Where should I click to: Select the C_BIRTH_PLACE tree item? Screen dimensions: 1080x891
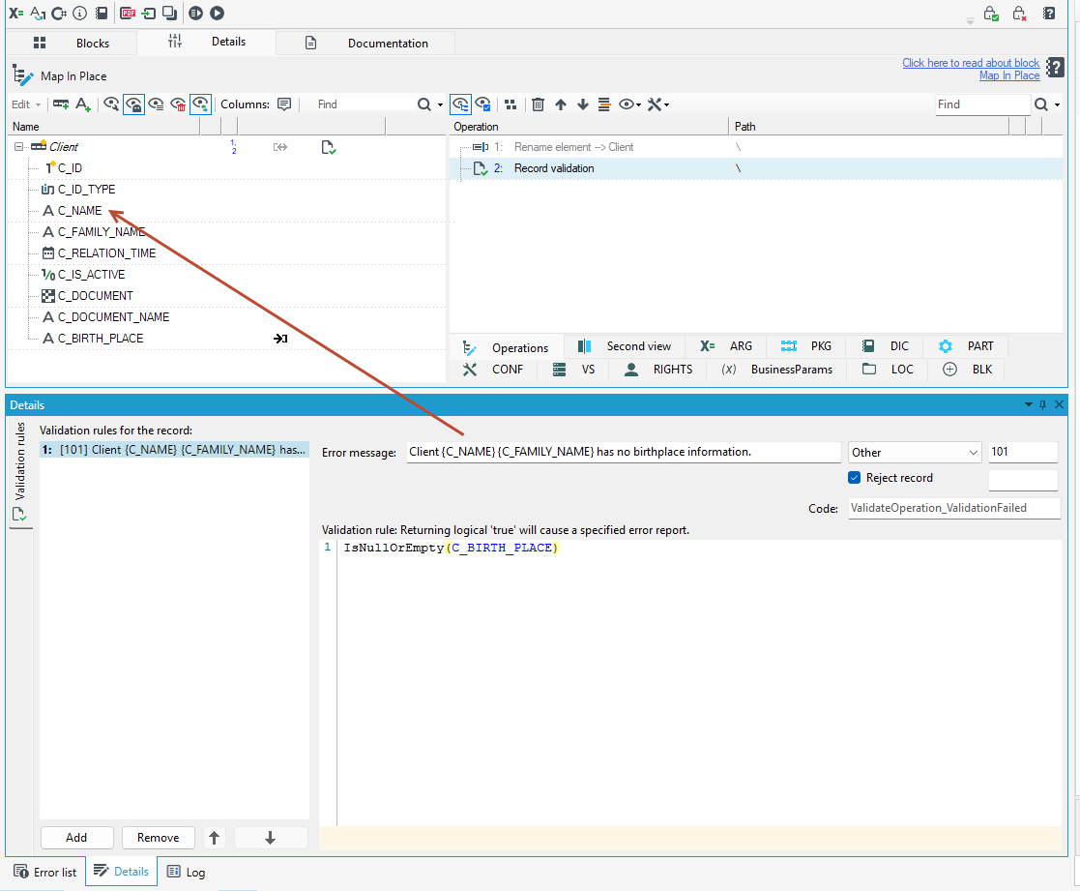(101, 339)
